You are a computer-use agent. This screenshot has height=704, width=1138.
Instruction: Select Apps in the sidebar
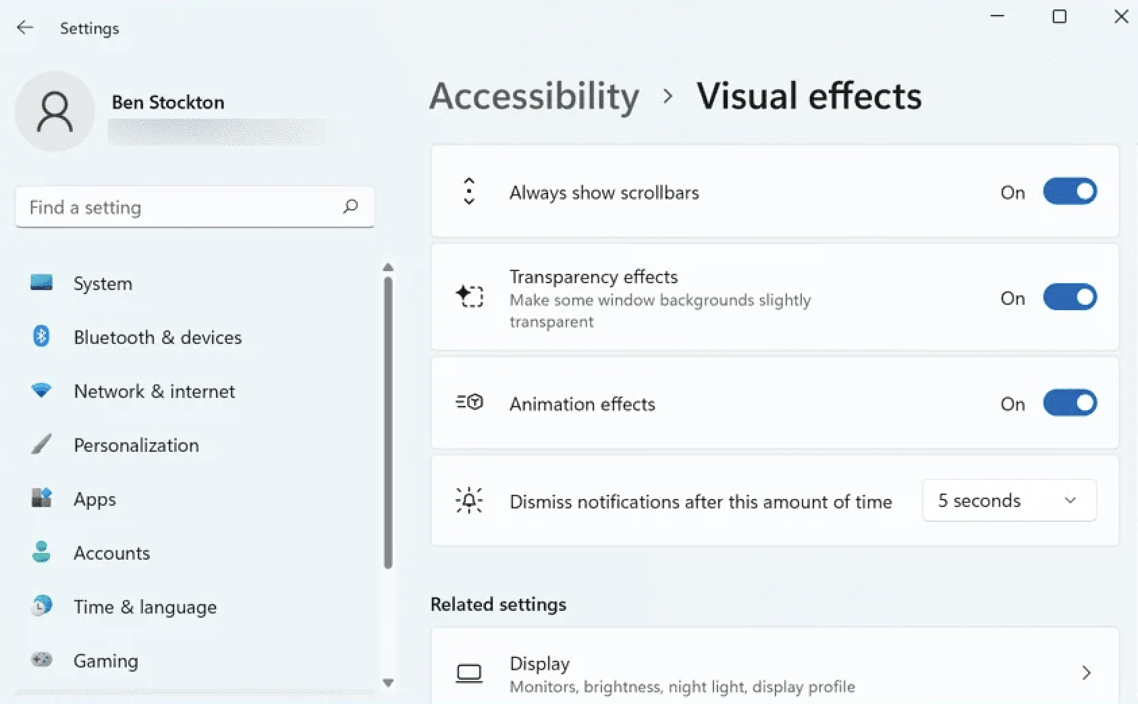pyautogui.click(x=196, y=499)
